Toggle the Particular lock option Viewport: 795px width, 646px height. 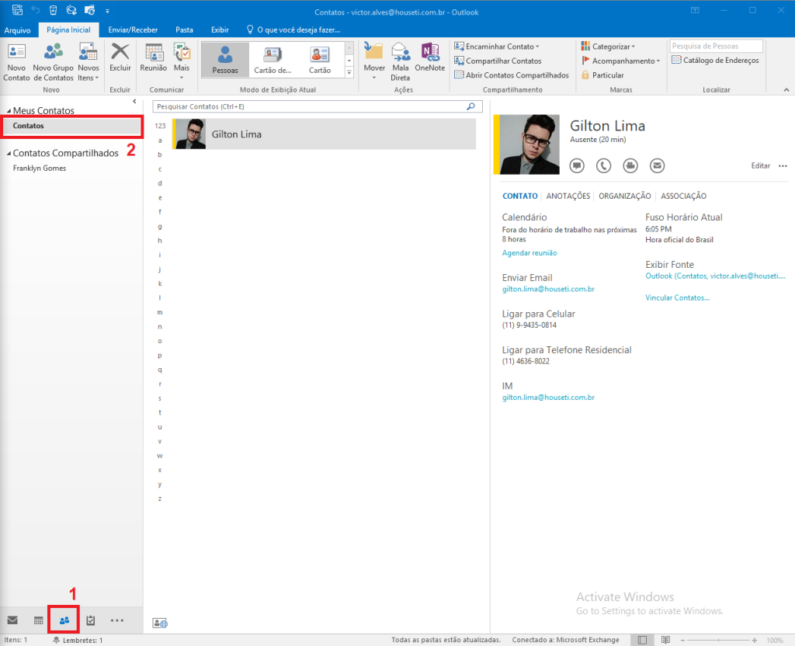click(x=602, y=75)
